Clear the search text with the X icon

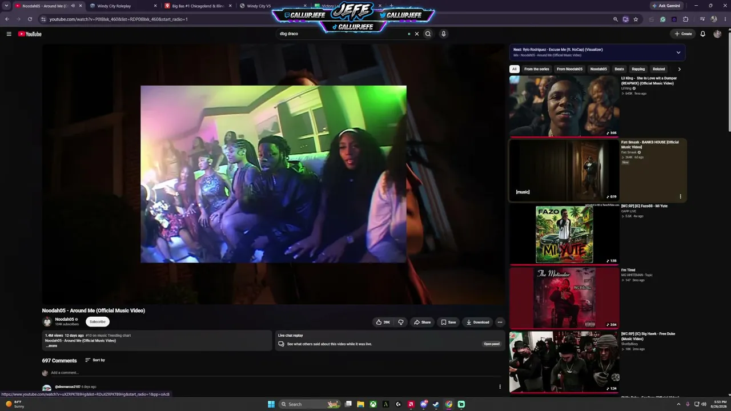coord(417,34)
